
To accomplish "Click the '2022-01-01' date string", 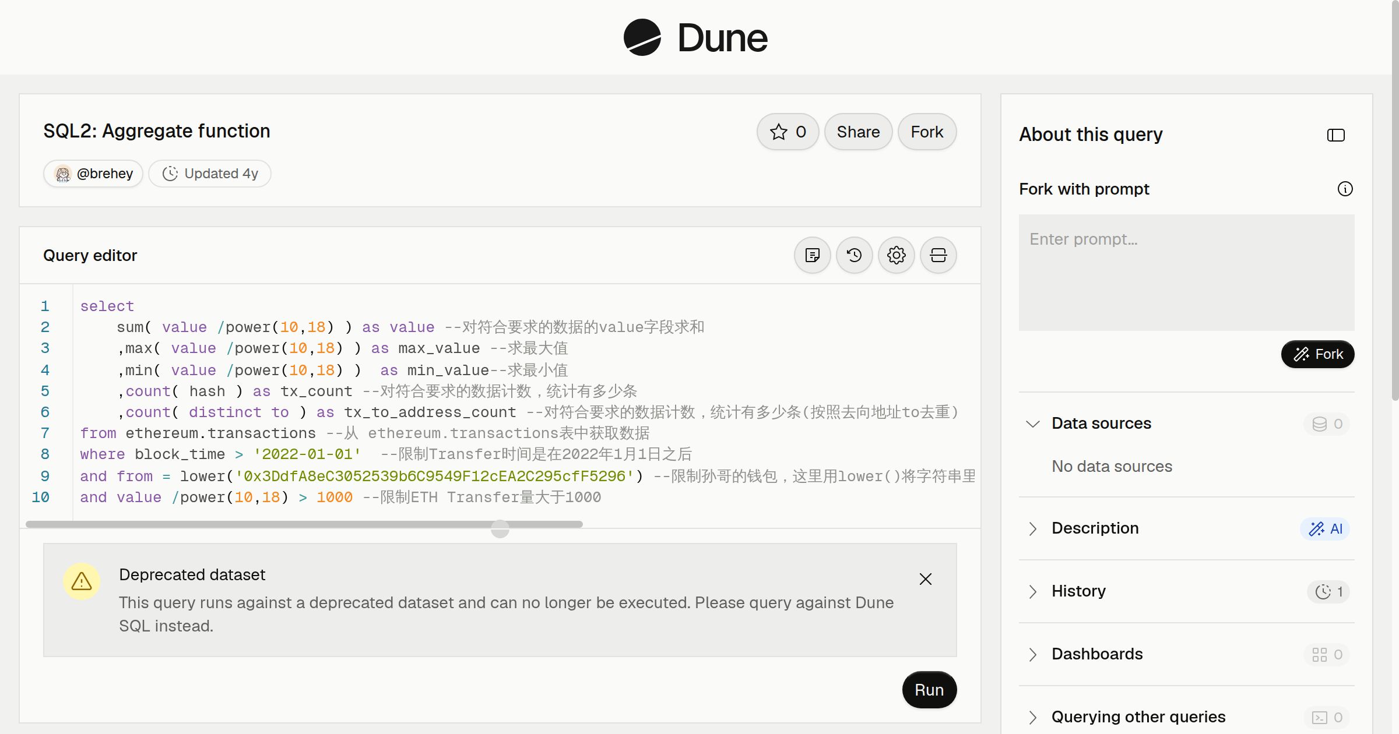I will point(307,454).
